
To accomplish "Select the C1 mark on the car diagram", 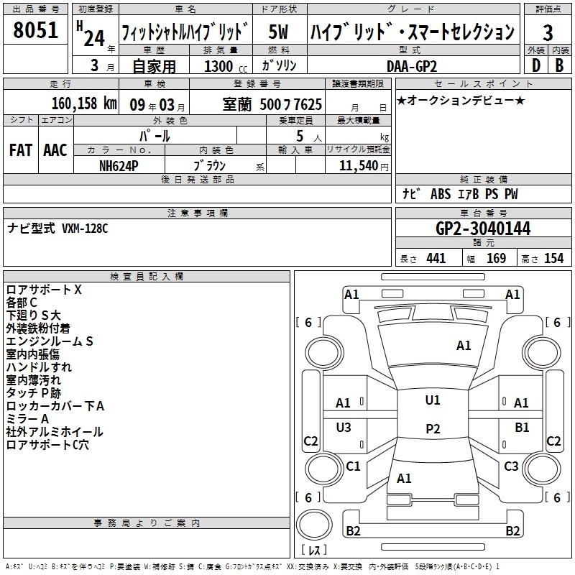I will (353, 466).
